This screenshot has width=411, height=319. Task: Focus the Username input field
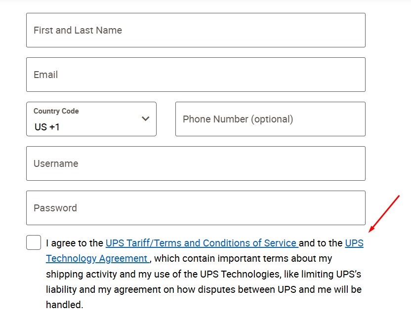pos(195,163)
